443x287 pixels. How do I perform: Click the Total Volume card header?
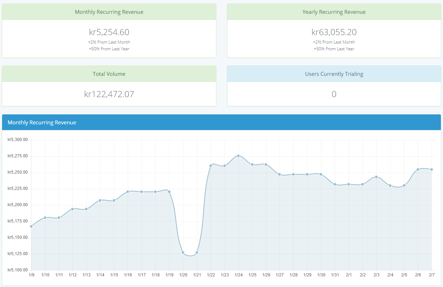click(109, 74)
